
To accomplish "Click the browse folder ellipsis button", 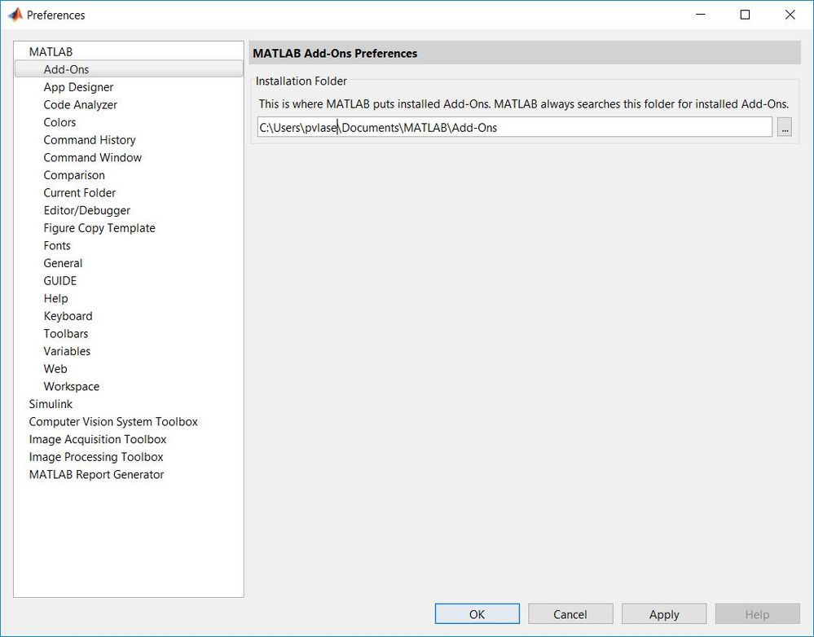I will pos(784,128).
